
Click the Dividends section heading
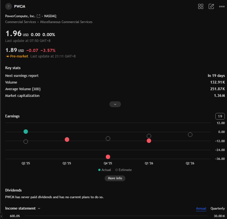(x=13, y=190)
